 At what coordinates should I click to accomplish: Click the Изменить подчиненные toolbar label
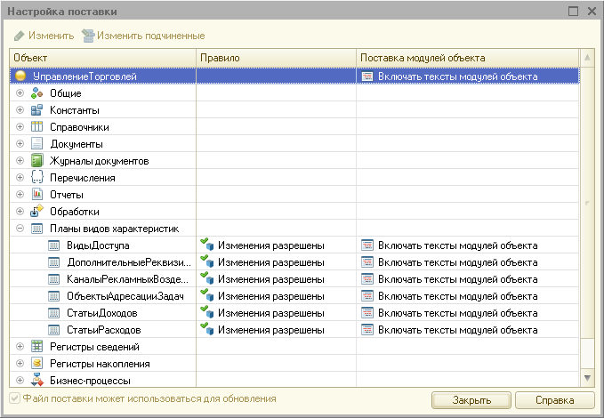tap(150, 36)
